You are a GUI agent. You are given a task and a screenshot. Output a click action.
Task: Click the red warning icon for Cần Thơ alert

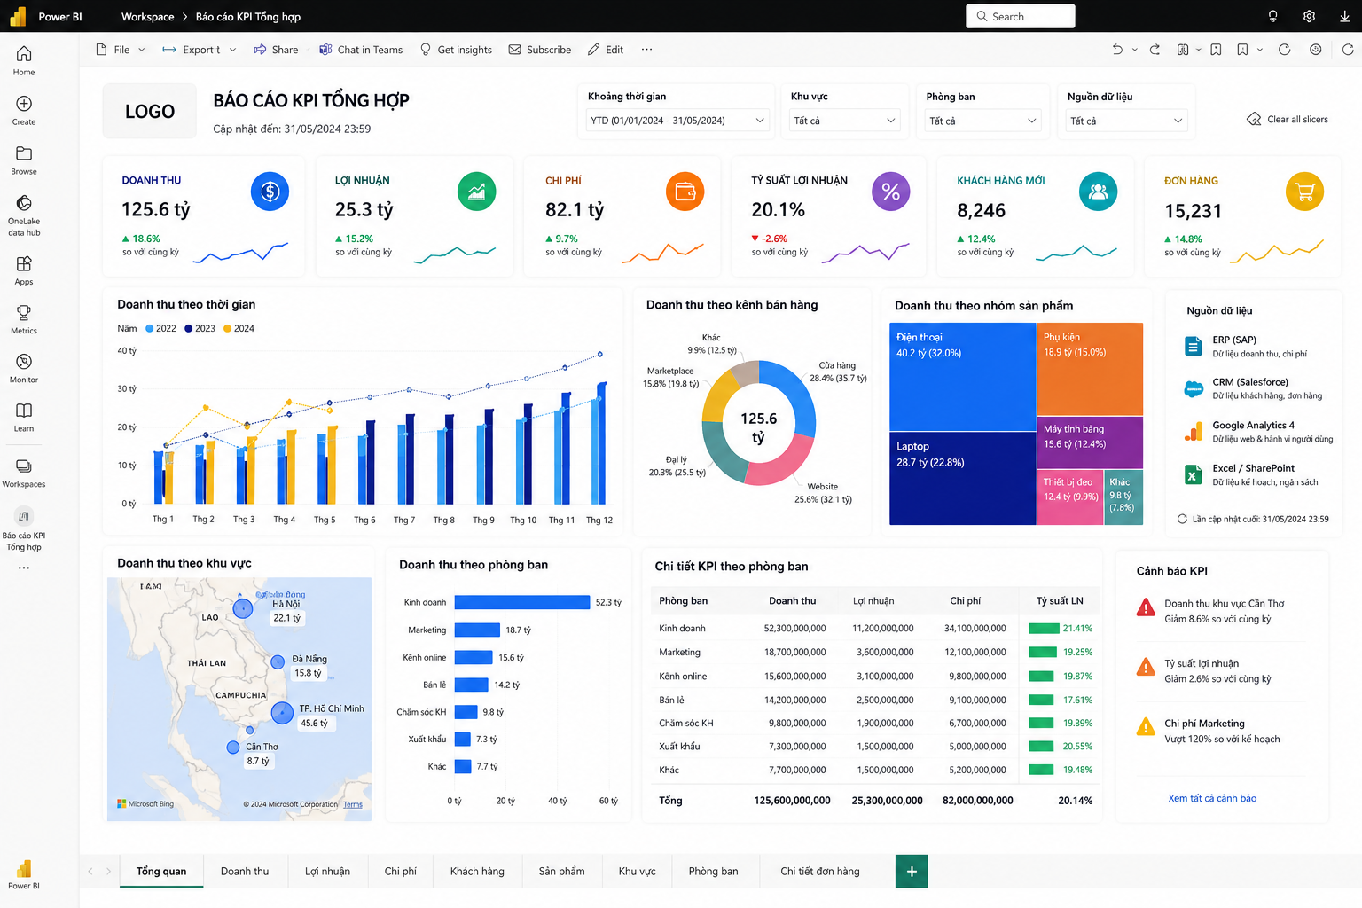(1146, 608)
